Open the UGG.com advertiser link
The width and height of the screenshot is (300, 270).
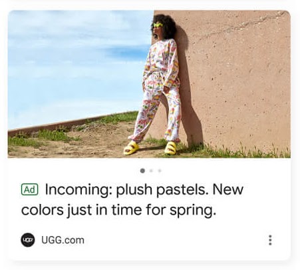click(x=63, y=240)
